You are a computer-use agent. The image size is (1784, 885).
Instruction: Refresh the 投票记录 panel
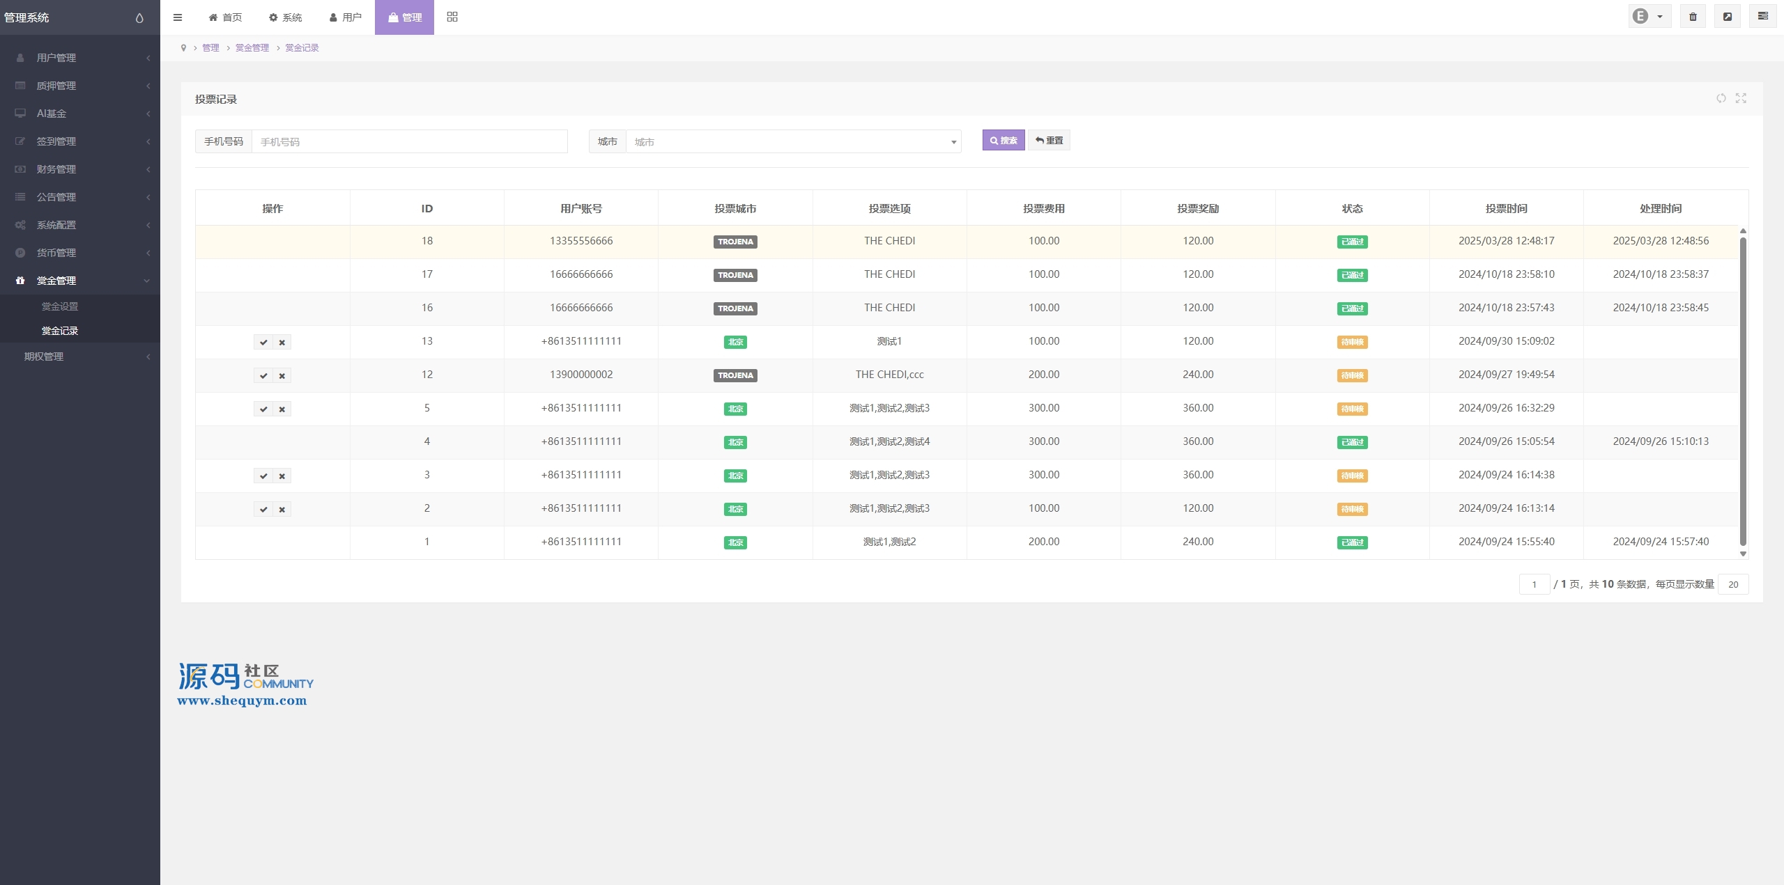[1721, 98]
